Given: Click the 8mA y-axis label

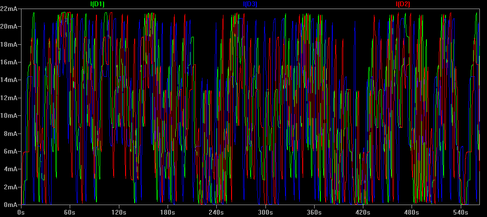Looking at the screenshot, I should 10,134.
